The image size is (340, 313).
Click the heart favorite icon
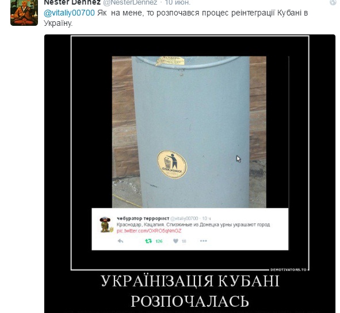176,241
